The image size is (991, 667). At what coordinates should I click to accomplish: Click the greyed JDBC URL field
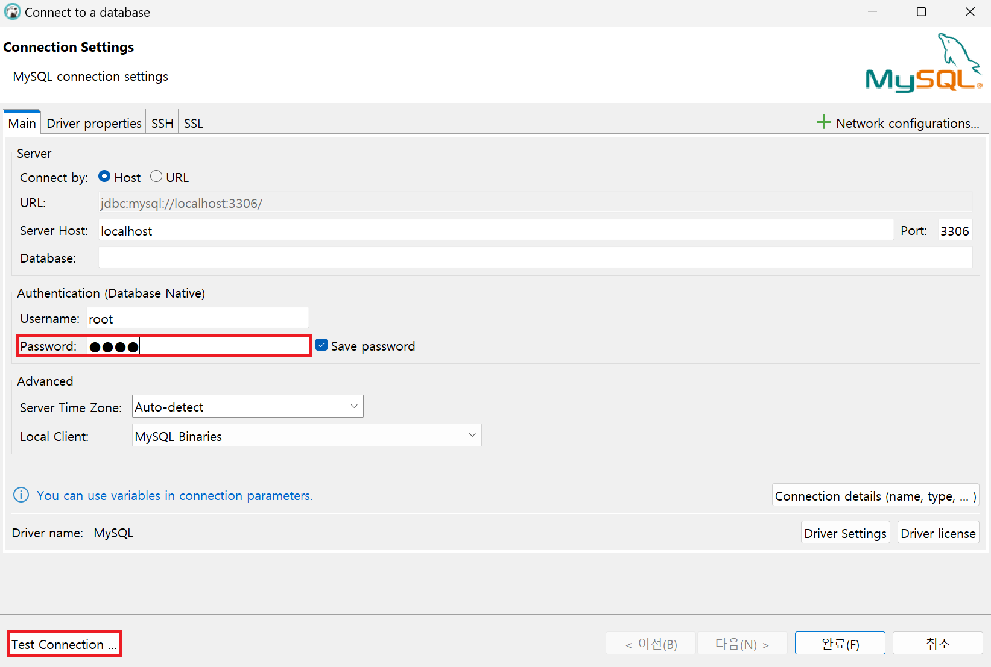click(535, 203)
